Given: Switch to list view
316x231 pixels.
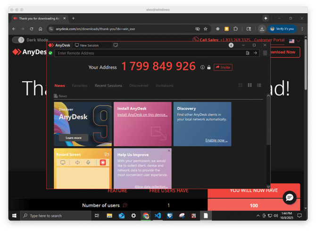Looking at the screenshot, I should (259, 86).
